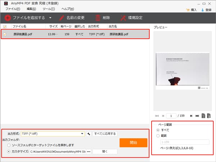216x162 pixels.
Task: Open the add file dropdown arrow
Action: tap(50, 18)
